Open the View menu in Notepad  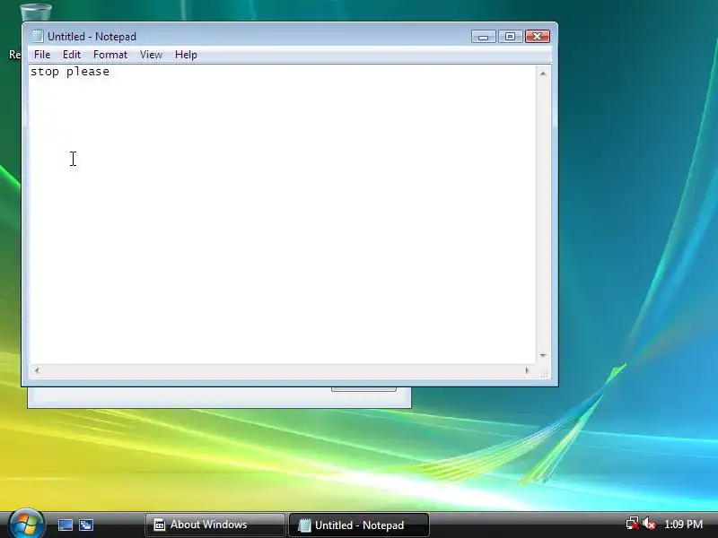click(151, 55)
